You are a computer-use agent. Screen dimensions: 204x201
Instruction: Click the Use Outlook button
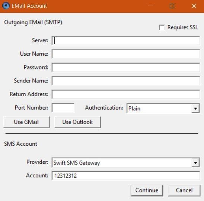pos(77,122)
